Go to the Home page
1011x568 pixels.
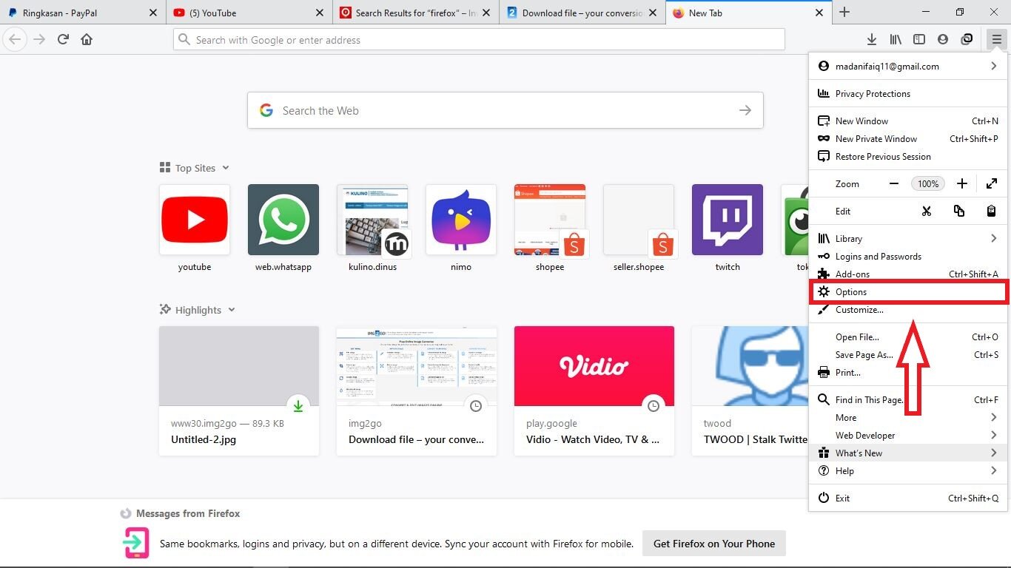87,39
